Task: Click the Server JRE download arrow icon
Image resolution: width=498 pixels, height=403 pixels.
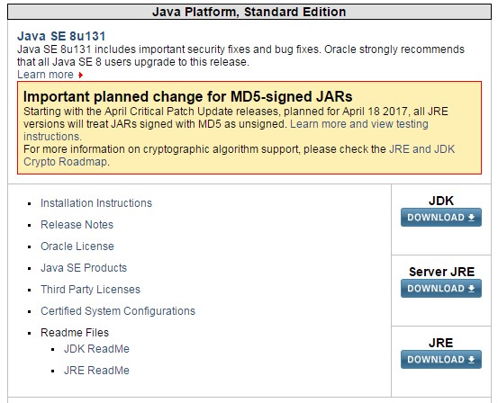Action: tap(471, 289)
